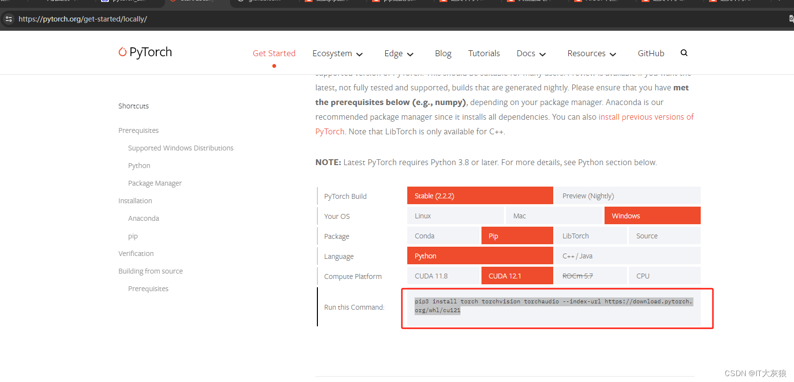The width and height of the screenshot is (794, 382).
Task: Jump to the Python sidebar shortcut
Action: (x=139, y=166)
